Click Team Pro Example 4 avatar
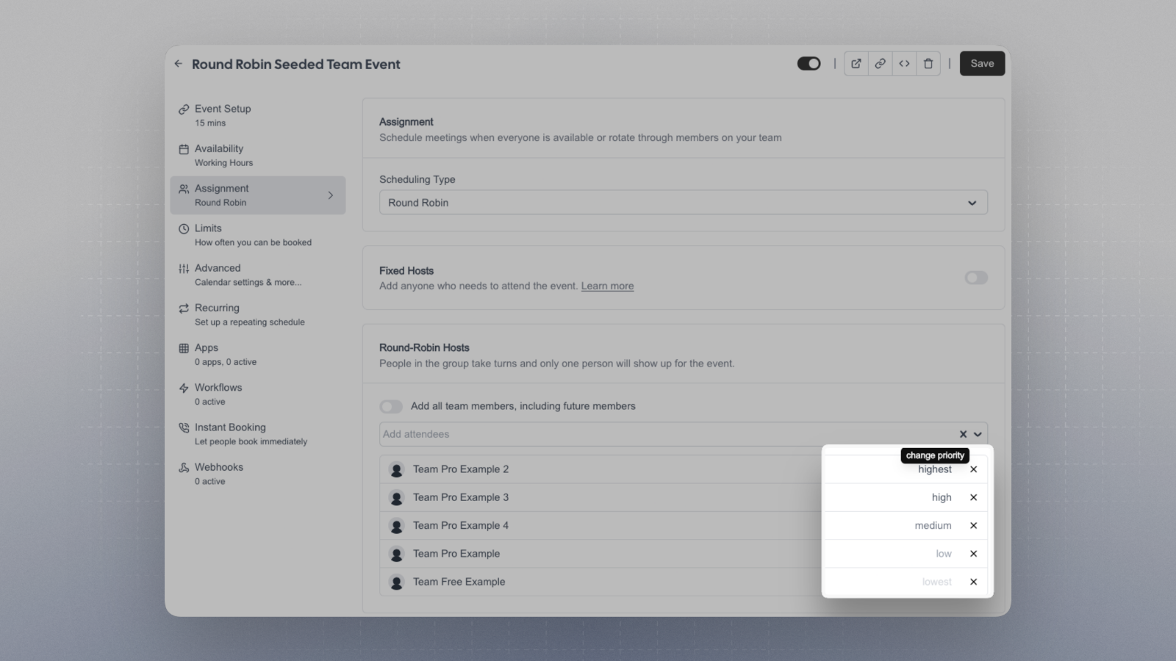This screenshot has height=661, width=1176. coord(397,526)
